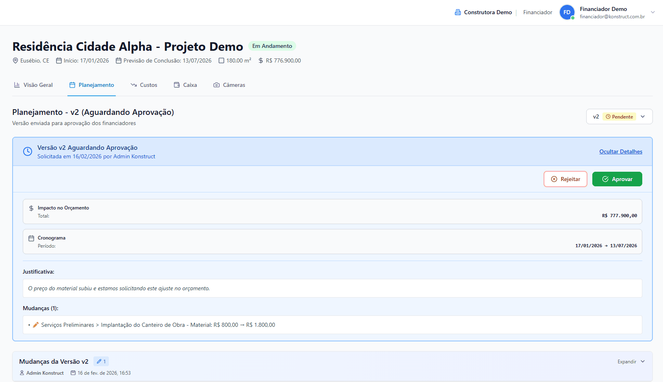Click the pencil edit count badge
Viewport: 663px width, 382px height.
coord(101,361)
